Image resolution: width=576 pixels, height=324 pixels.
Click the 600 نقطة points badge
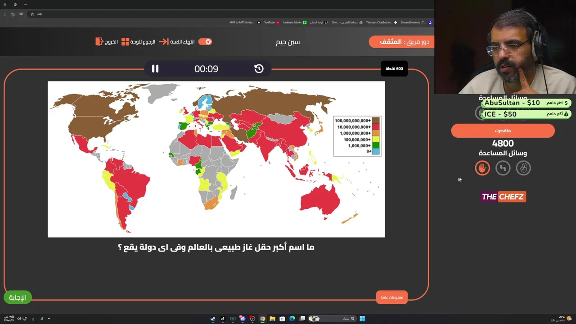click(x=394, y=68)
